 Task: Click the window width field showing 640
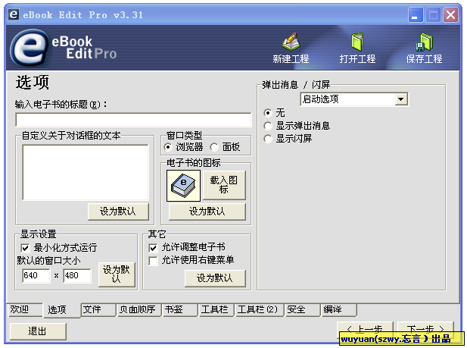coord(36,275)
